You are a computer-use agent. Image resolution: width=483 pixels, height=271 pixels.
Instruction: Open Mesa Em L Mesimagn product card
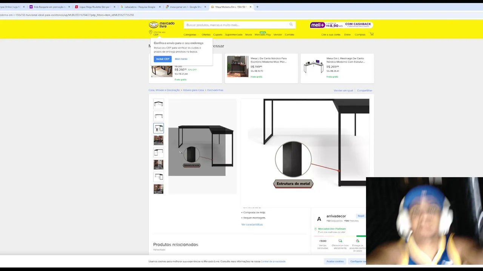click(x=337, y=68)
